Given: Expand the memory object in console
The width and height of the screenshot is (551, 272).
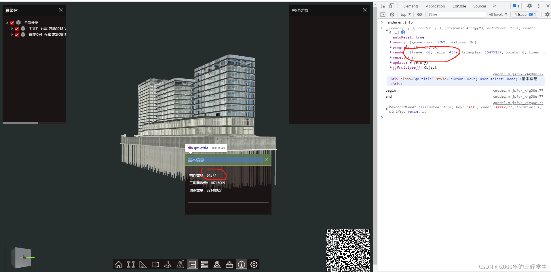Looking at the screenshot, I should (x=391, y=42).
